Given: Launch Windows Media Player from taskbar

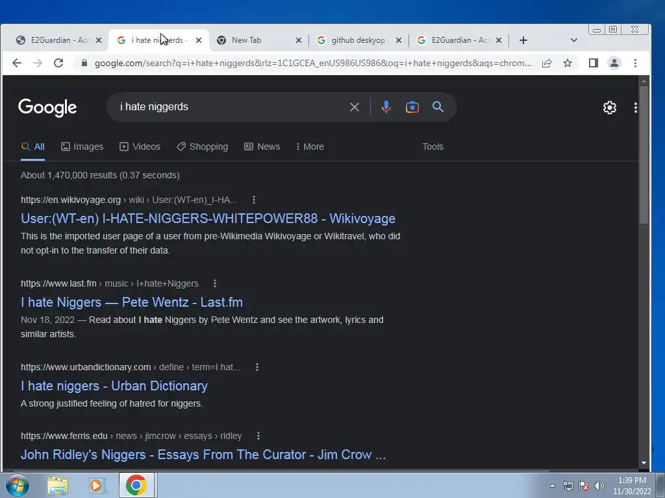Looking at the screenshot, I should (x=97, y=486).
